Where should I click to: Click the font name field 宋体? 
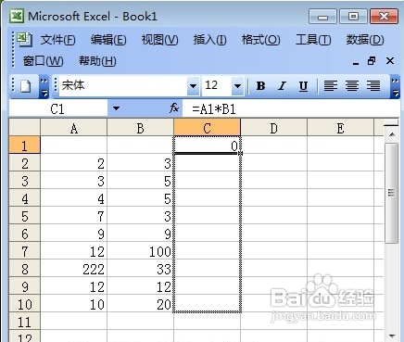[123, 85]
